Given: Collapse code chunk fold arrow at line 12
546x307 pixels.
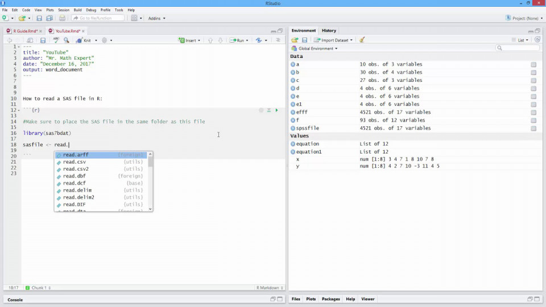Looking at the screenshot, I should click(x=19, y=110).
